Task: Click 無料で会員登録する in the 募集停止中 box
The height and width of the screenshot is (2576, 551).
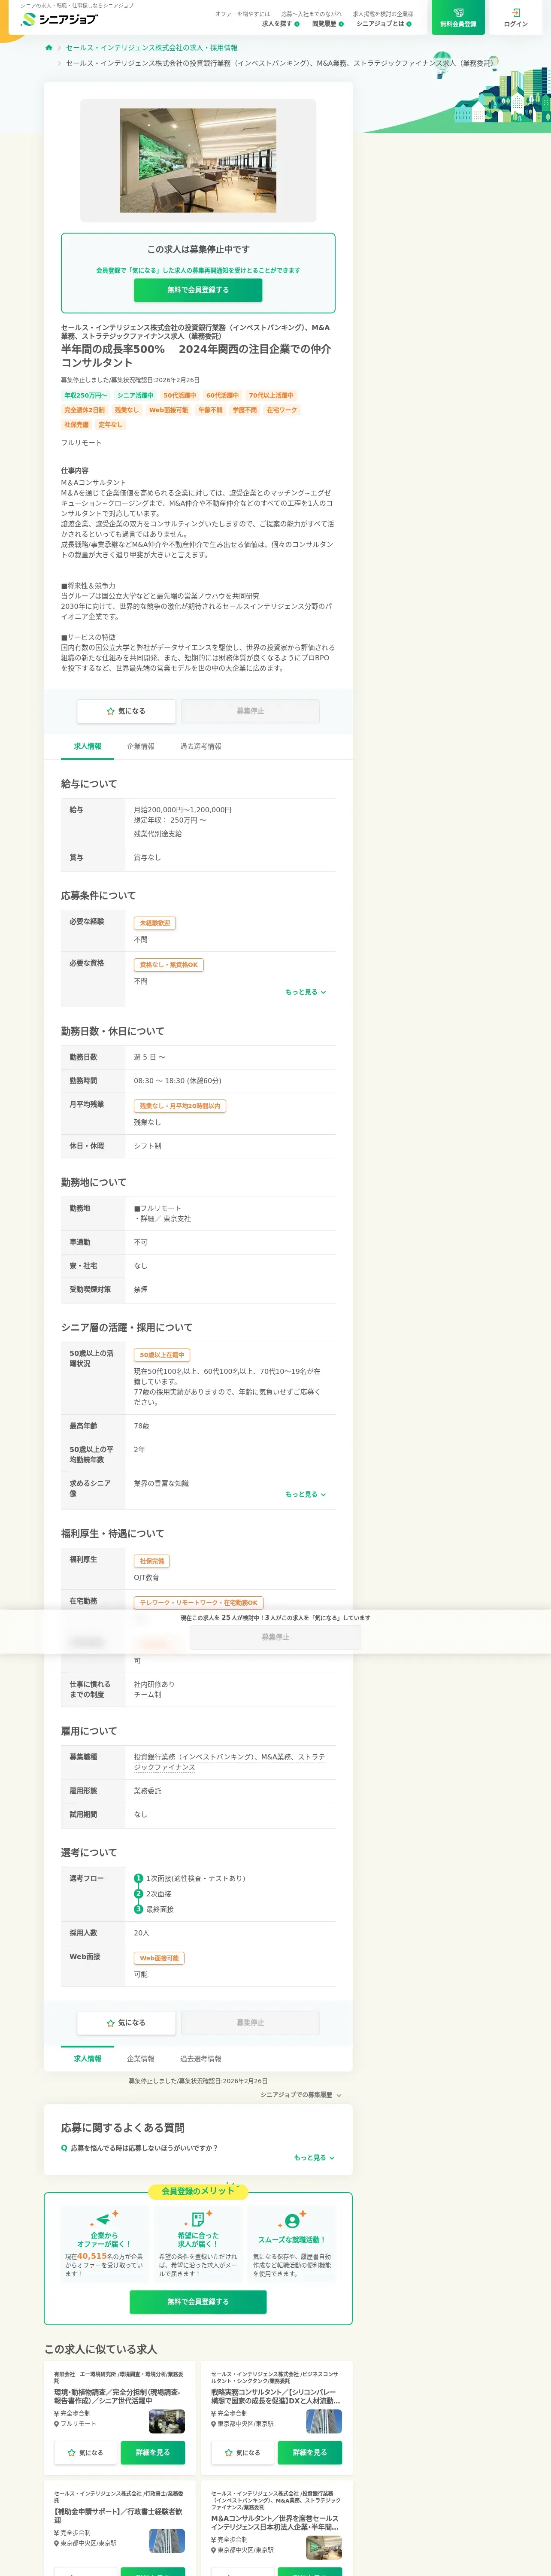Action: click(198, 290)
